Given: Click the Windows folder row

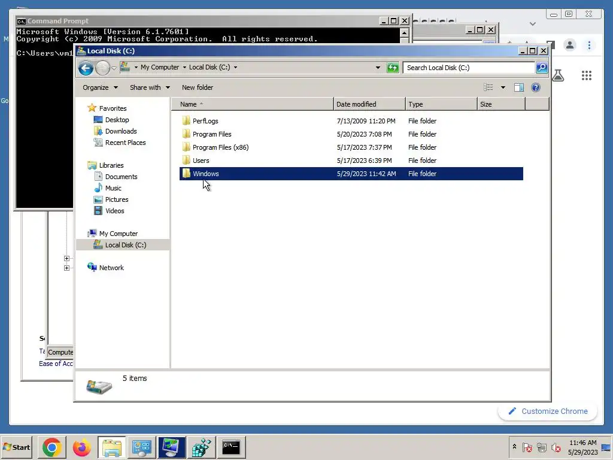Looking at the screenshot, I should (x=351, y=174).
